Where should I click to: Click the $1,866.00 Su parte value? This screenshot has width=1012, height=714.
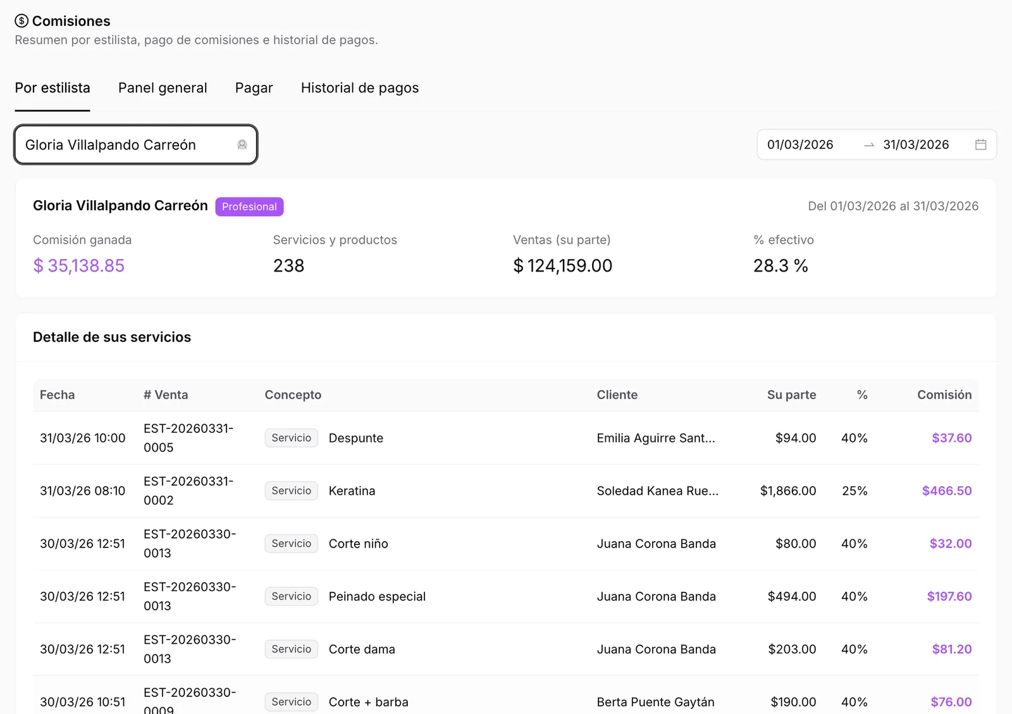point(788,491)
